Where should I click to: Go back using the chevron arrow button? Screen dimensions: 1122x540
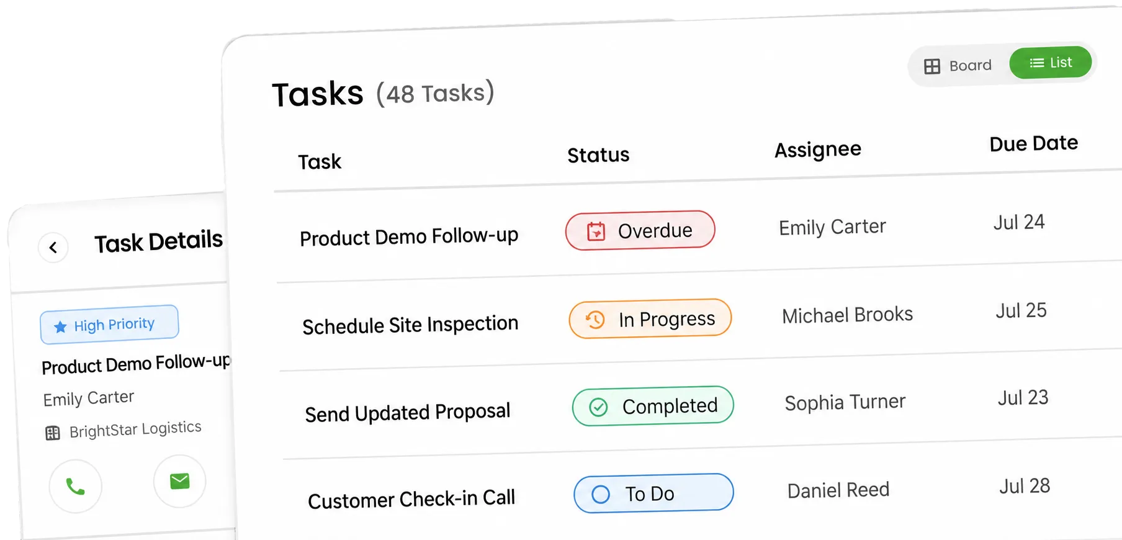[x=53, y=248]
